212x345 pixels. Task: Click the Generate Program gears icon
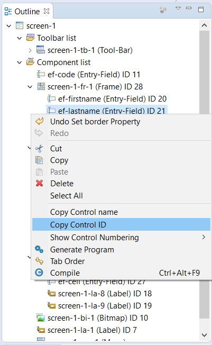[x=39, y=250]
